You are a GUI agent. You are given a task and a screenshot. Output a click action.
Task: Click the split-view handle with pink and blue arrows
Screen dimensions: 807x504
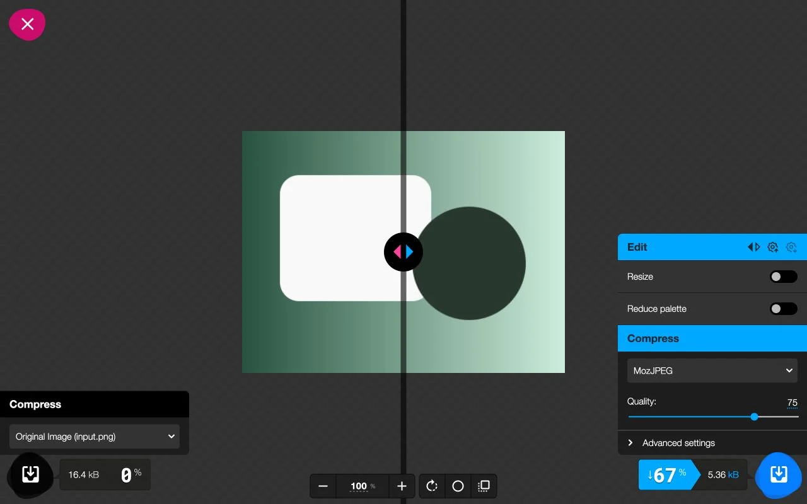(x=403, y=252)
